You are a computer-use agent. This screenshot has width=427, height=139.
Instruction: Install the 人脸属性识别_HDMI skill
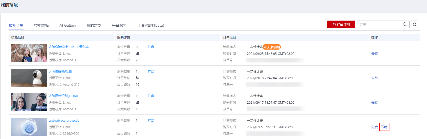click(x=375, y=103)
